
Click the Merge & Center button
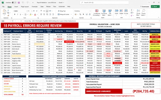(x=63, y=14)
